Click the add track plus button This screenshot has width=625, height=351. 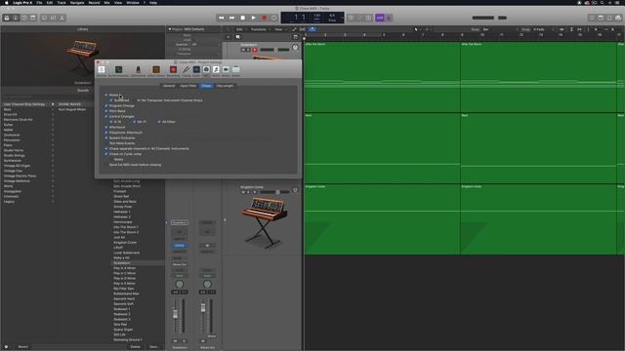pyautogui.click(x=229, y=37)
